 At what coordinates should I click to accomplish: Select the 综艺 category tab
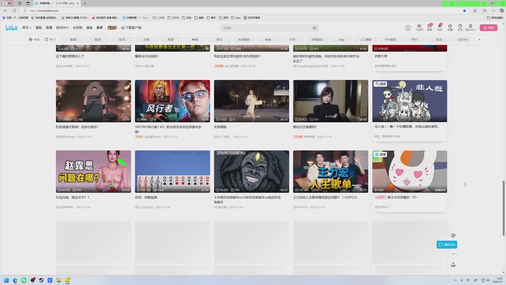point(122,39)
